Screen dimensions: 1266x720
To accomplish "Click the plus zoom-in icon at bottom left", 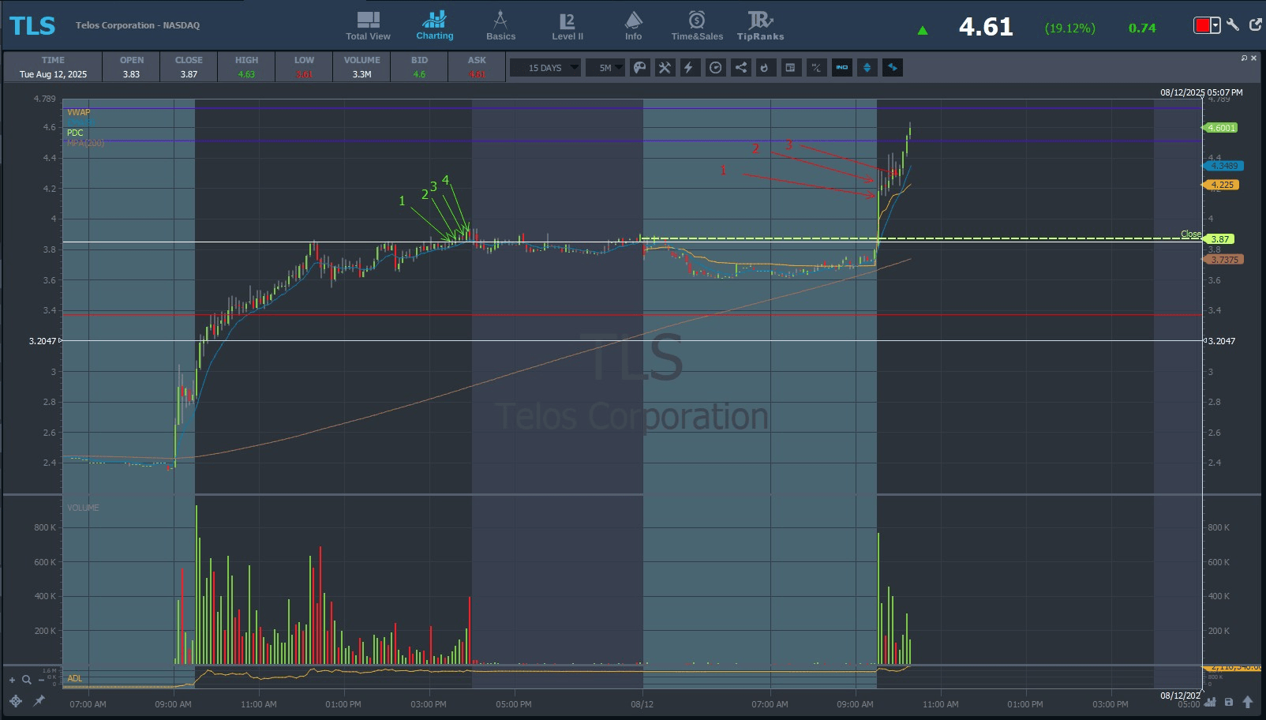I will pyautogui.click(x=12, y=680).
